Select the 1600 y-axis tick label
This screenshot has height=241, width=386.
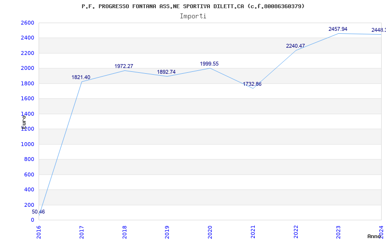(x=27, y=99)
